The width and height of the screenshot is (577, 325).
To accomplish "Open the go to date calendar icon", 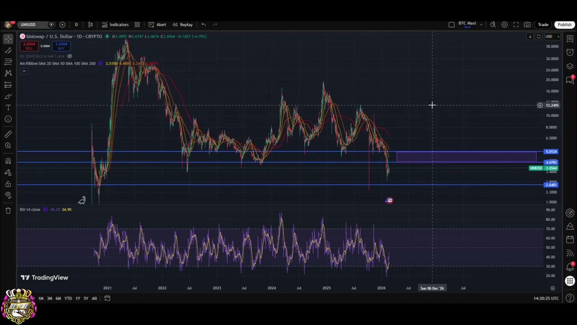I will point(107,298).
